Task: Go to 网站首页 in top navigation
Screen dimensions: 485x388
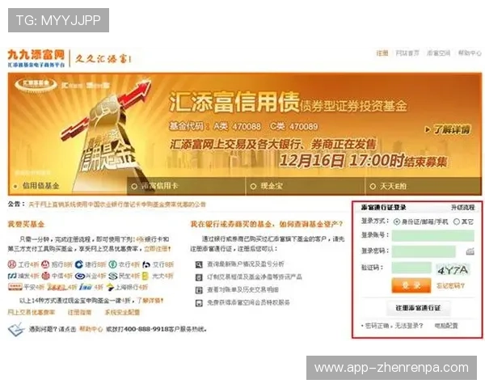Action: pos(407,53)
